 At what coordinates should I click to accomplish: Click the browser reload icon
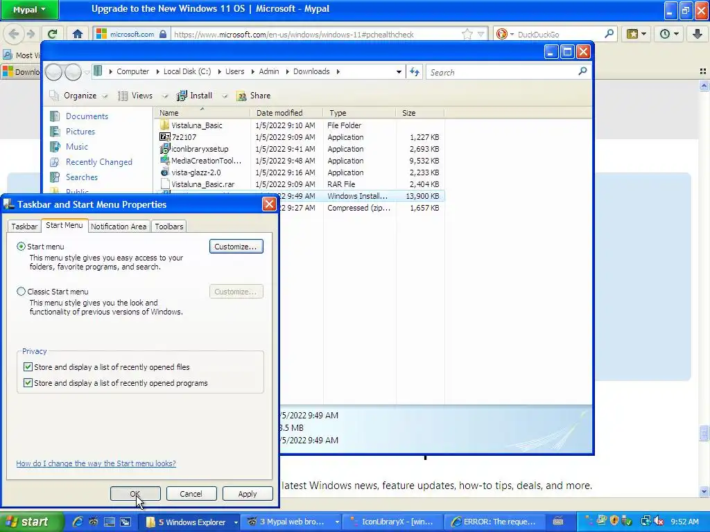[53, 34]
